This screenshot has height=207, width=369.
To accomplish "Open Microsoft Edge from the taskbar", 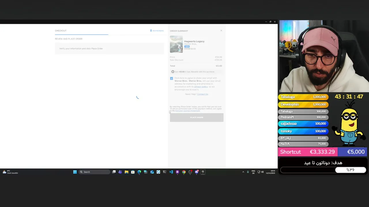I will 139,172.
